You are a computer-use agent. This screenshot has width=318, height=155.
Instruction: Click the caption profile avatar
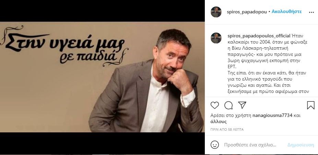coord(216,38)
